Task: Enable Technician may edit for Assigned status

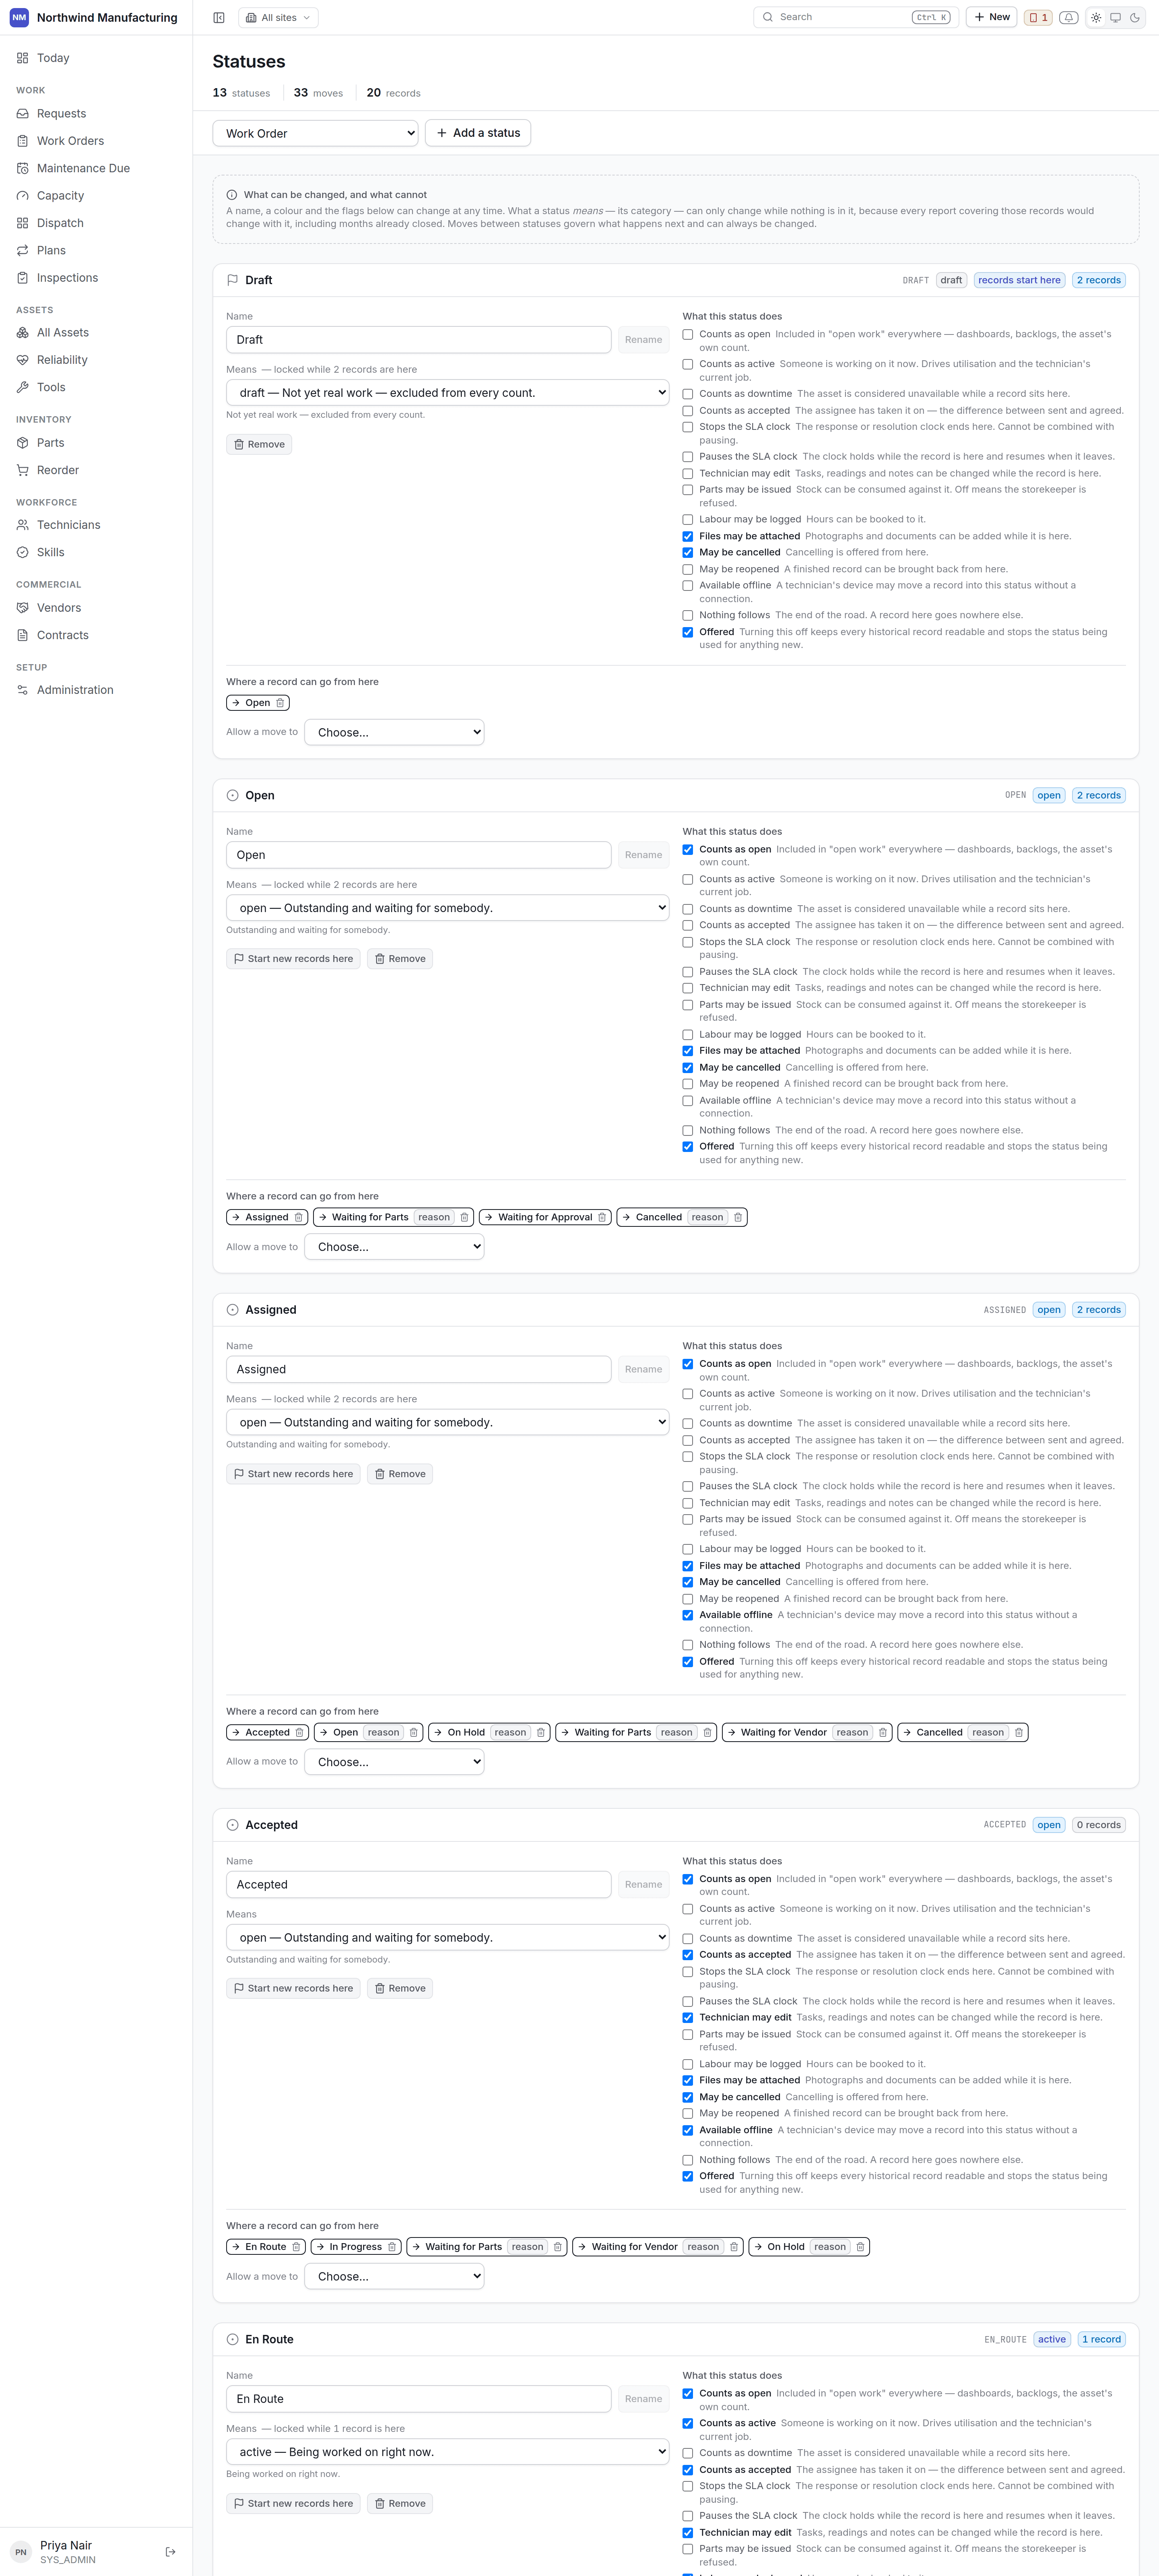Action: [x=688, y=1502]
